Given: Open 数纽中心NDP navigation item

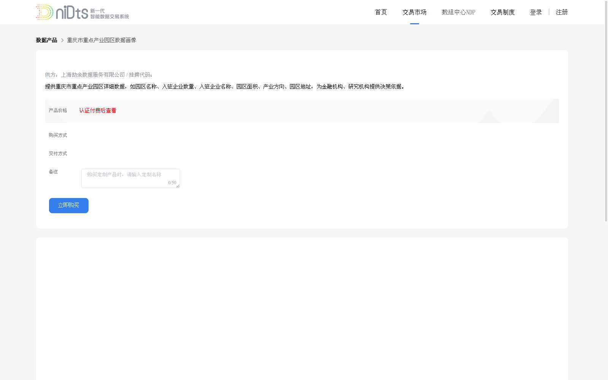Looking at the screenshot, I should [x=458, y=12].
